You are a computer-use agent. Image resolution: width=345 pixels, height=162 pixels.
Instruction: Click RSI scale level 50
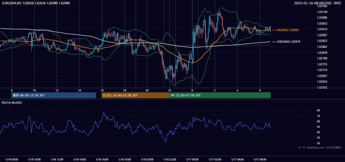pyautogui.click(x=319, y=127)
